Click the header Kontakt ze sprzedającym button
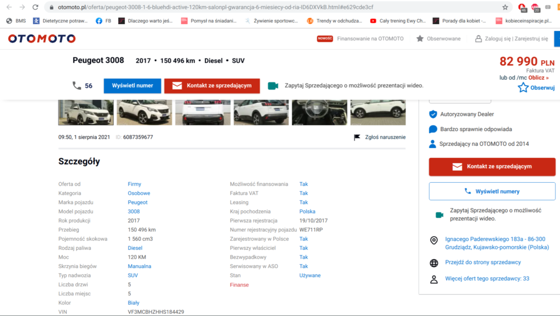The image size is (560, 316). tap(212, 86)
